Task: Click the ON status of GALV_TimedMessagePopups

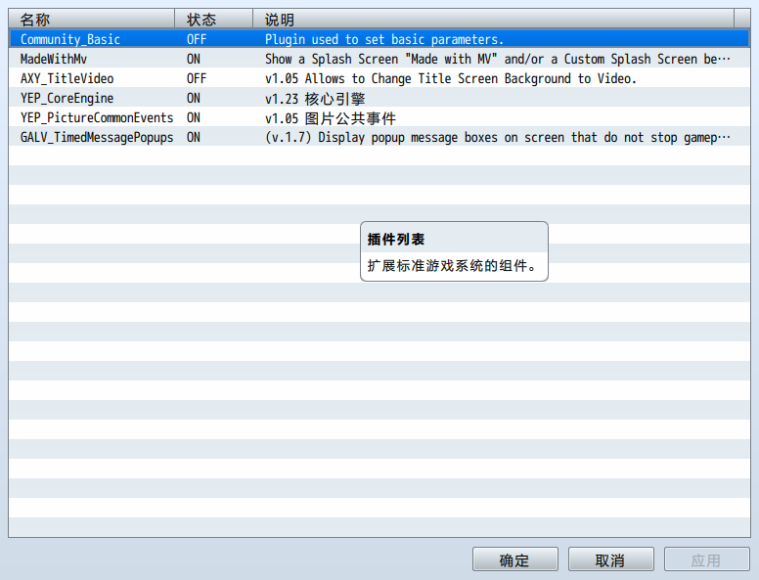Action: click(x=193, y=138)
